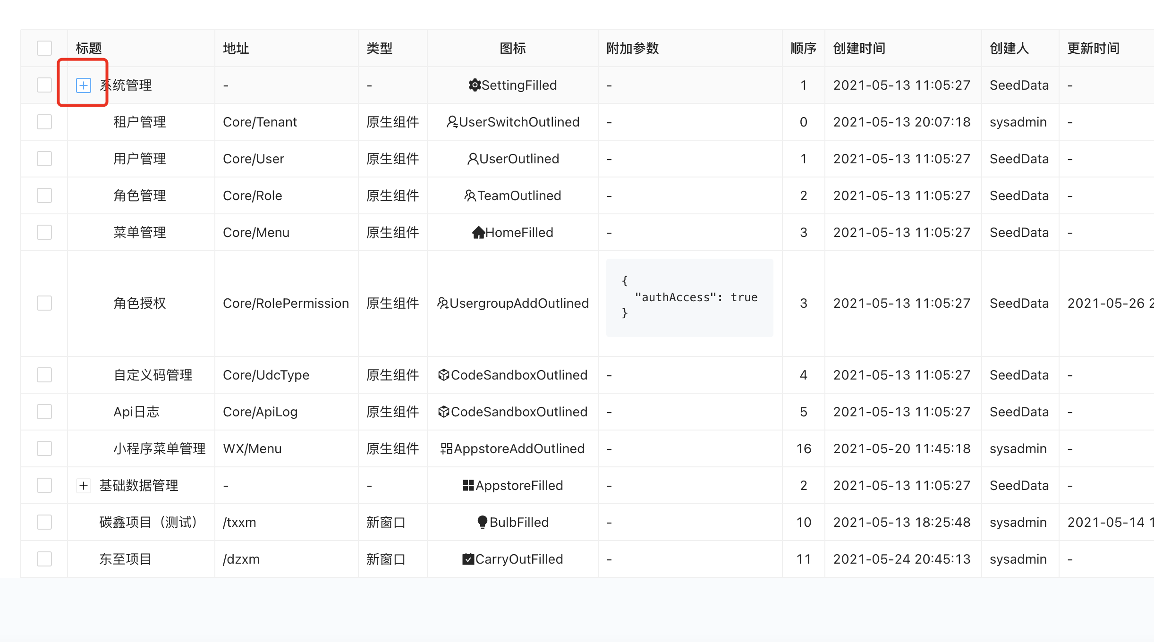Select the 用户管理 row checkbox

(44, 159)
